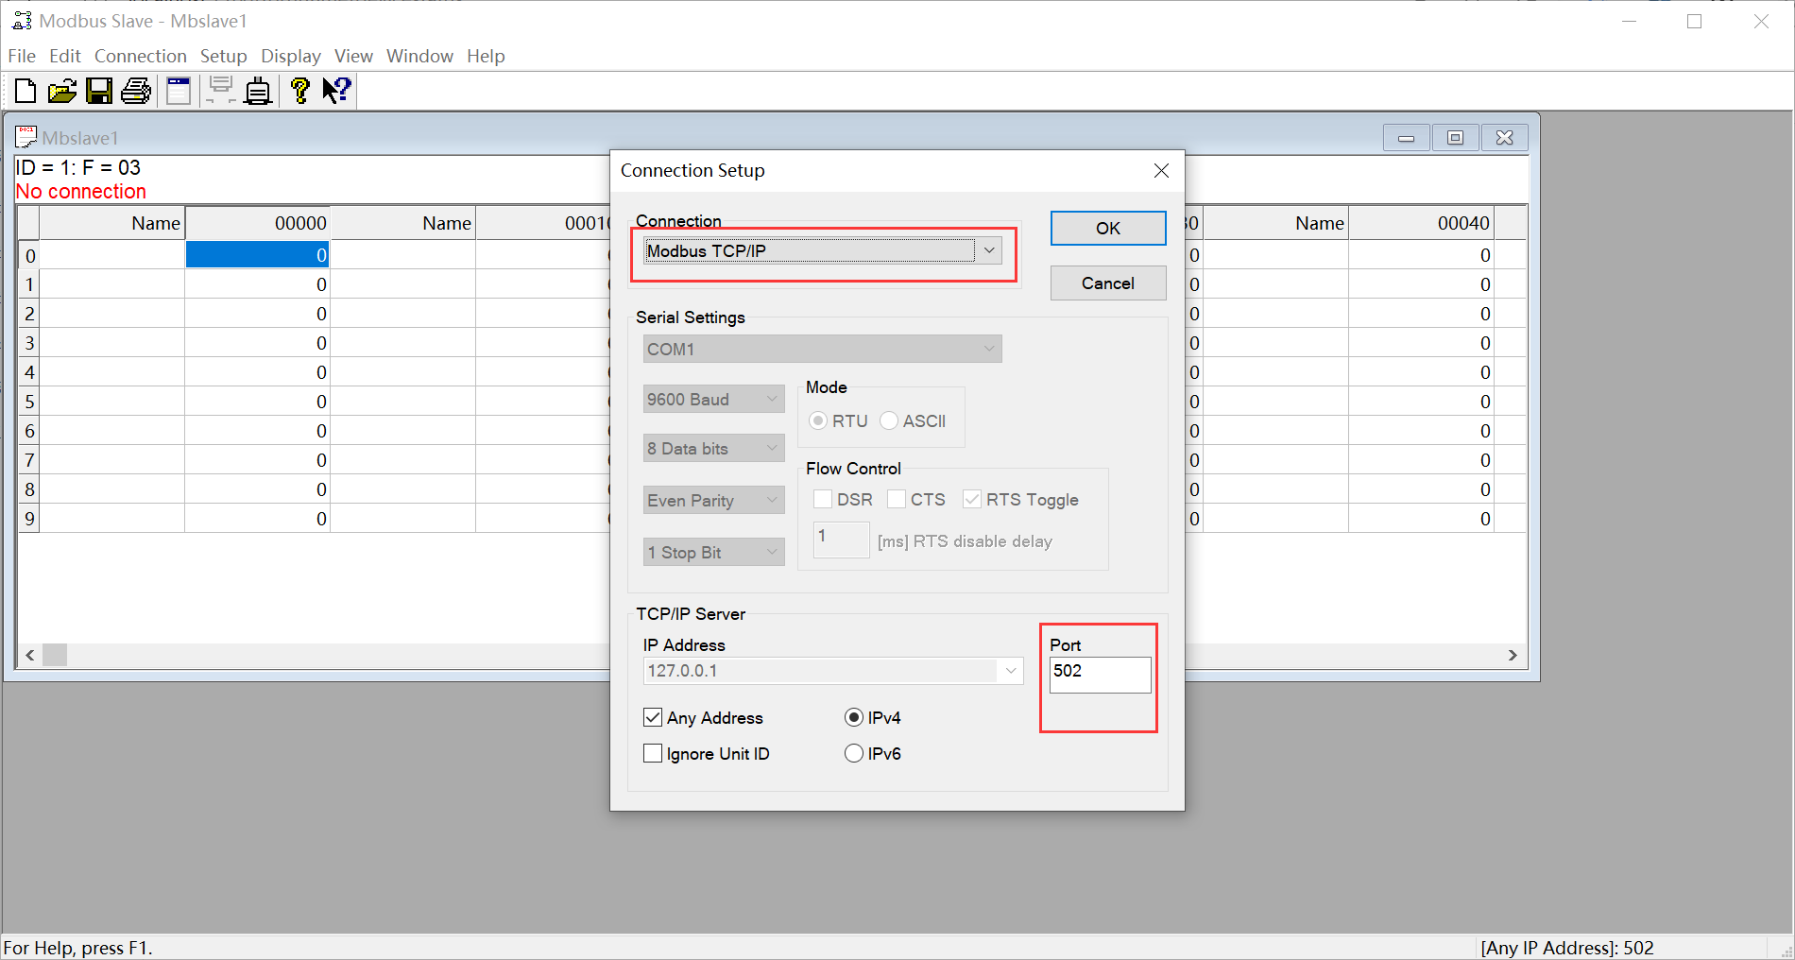Click the black plug connection toolbar icon
Screen dimensions: 1795x960
pos(258,92)
